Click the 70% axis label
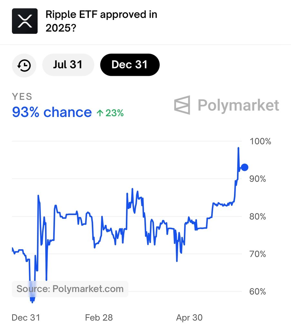The width and height of the screenshot is (291, 329). click(x=258, y=254)
